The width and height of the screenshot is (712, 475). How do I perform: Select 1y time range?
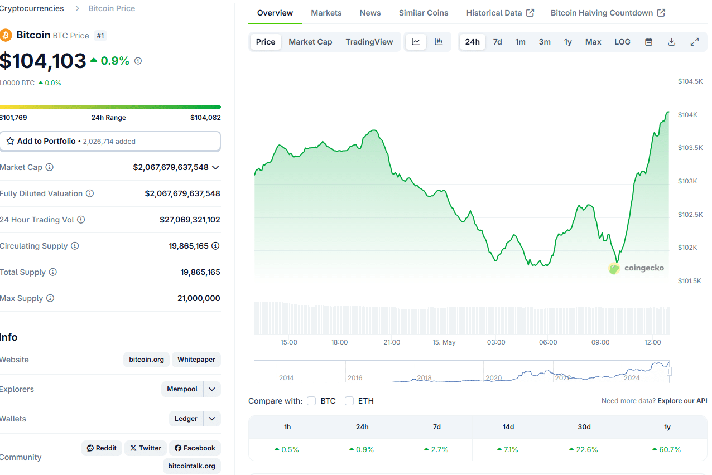[568, 42]
